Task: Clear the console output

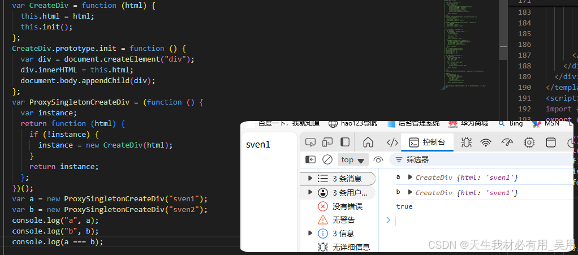Action: click(327, 159)
